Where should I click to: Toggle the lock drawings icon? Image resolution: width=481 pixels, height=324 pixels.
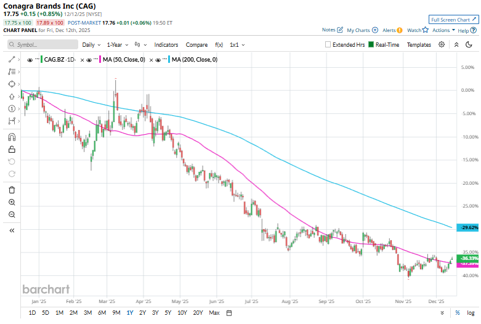point(12,150)
